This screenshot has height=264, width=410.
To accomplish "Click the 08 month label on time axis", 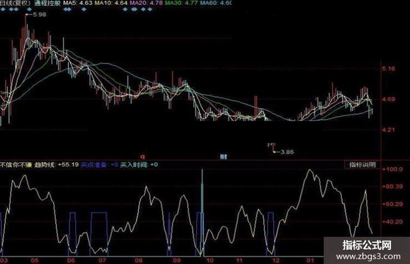I will (139, 261).
